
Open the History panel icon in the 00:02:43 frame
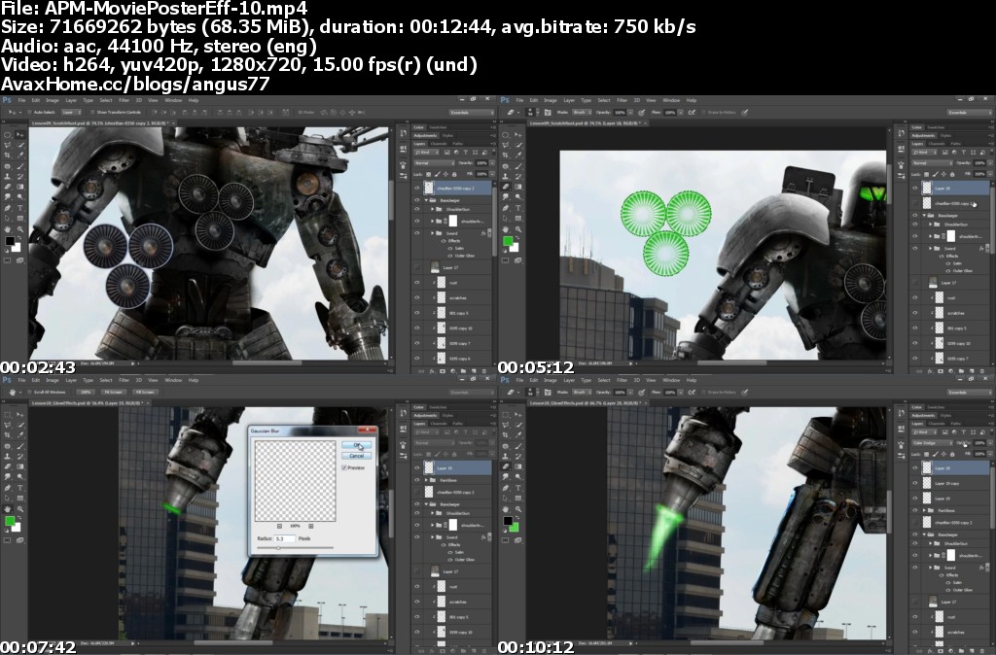click(x=404, y=132)
